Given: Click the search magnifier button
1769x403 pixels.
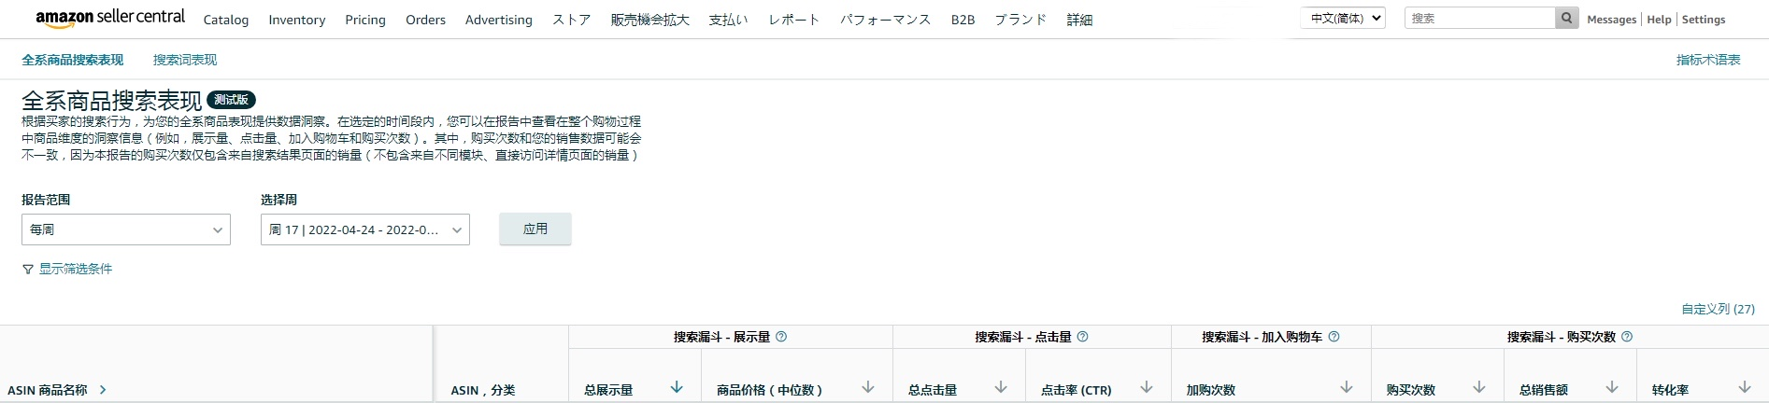Looking at the screenshot, I should [1567, 18].
